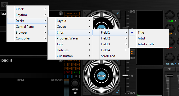Trigger bottom deck hotcue 6
This screenshot has width=179, height=96.
(x=70, y=68)
